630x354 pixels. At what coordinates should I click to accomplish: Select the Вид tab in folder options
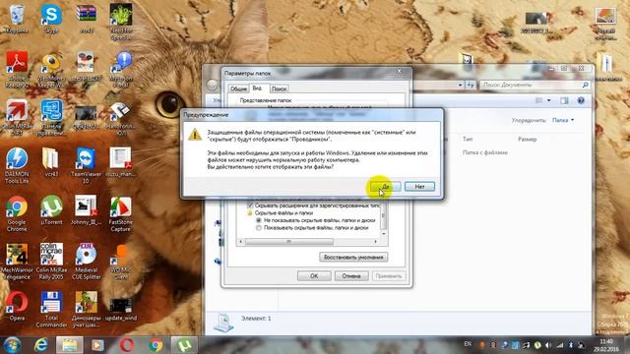tap(258, 88)
